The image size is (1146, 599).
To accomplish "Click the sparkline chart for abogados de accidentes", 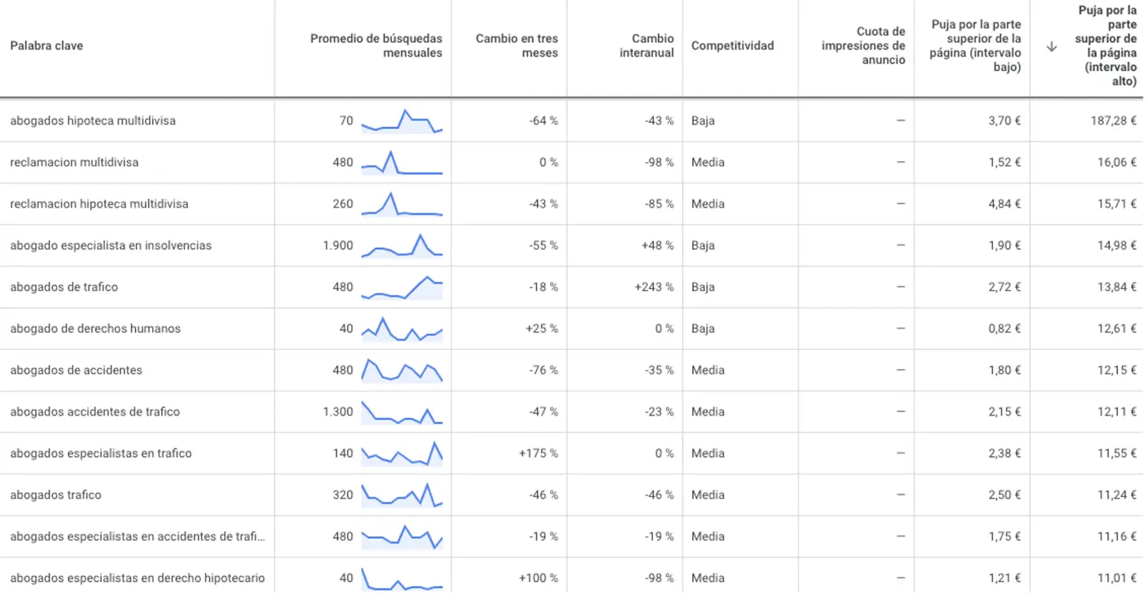I will (402, 370).
